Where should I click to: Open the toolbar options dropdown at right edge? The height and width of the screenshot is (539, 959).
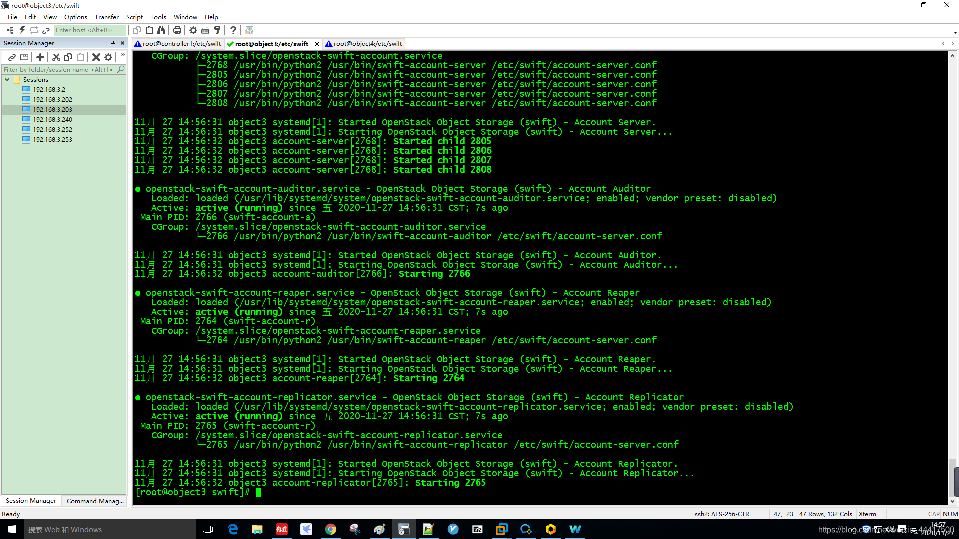(955, 33)
